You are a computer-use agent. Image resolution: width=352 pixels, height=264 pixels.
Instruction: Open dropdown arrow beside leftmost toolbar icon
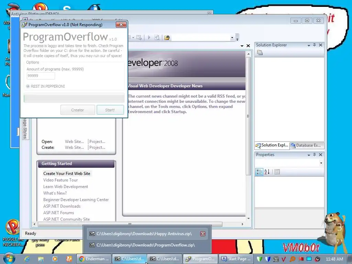pos(133,37)
